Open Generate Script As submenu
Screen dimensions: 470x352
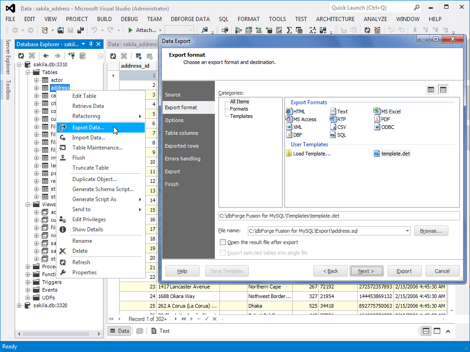click(94, 199)
